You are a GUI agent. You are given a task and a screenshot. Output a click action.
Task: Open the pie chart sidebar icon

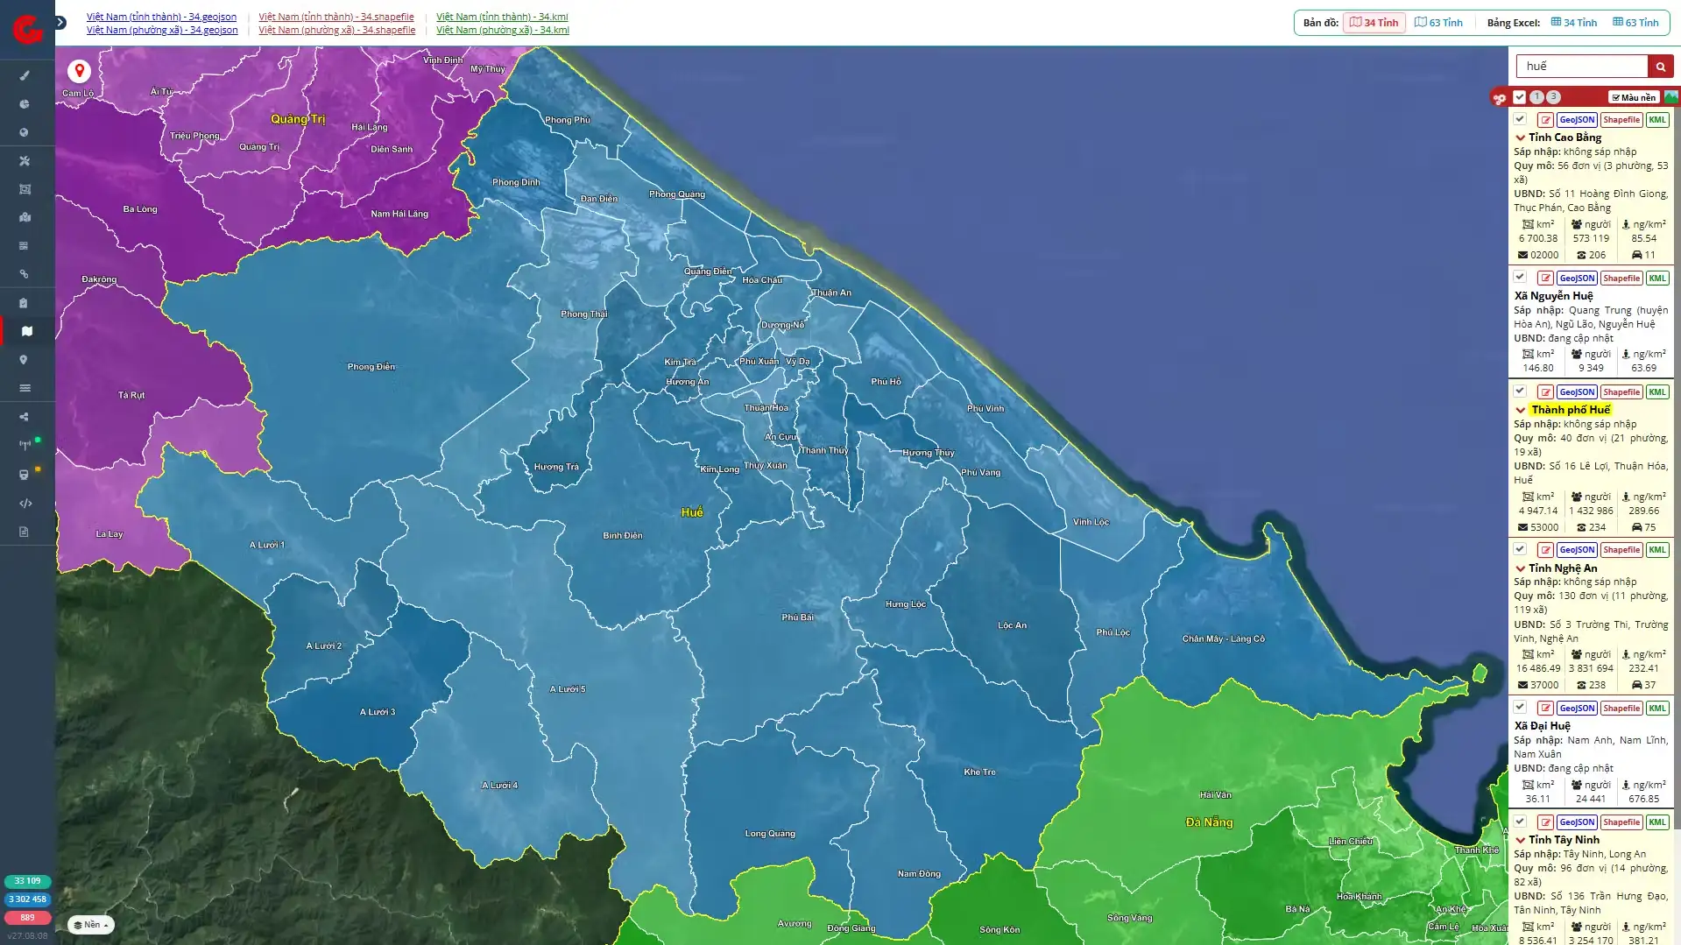pos(25,104)
